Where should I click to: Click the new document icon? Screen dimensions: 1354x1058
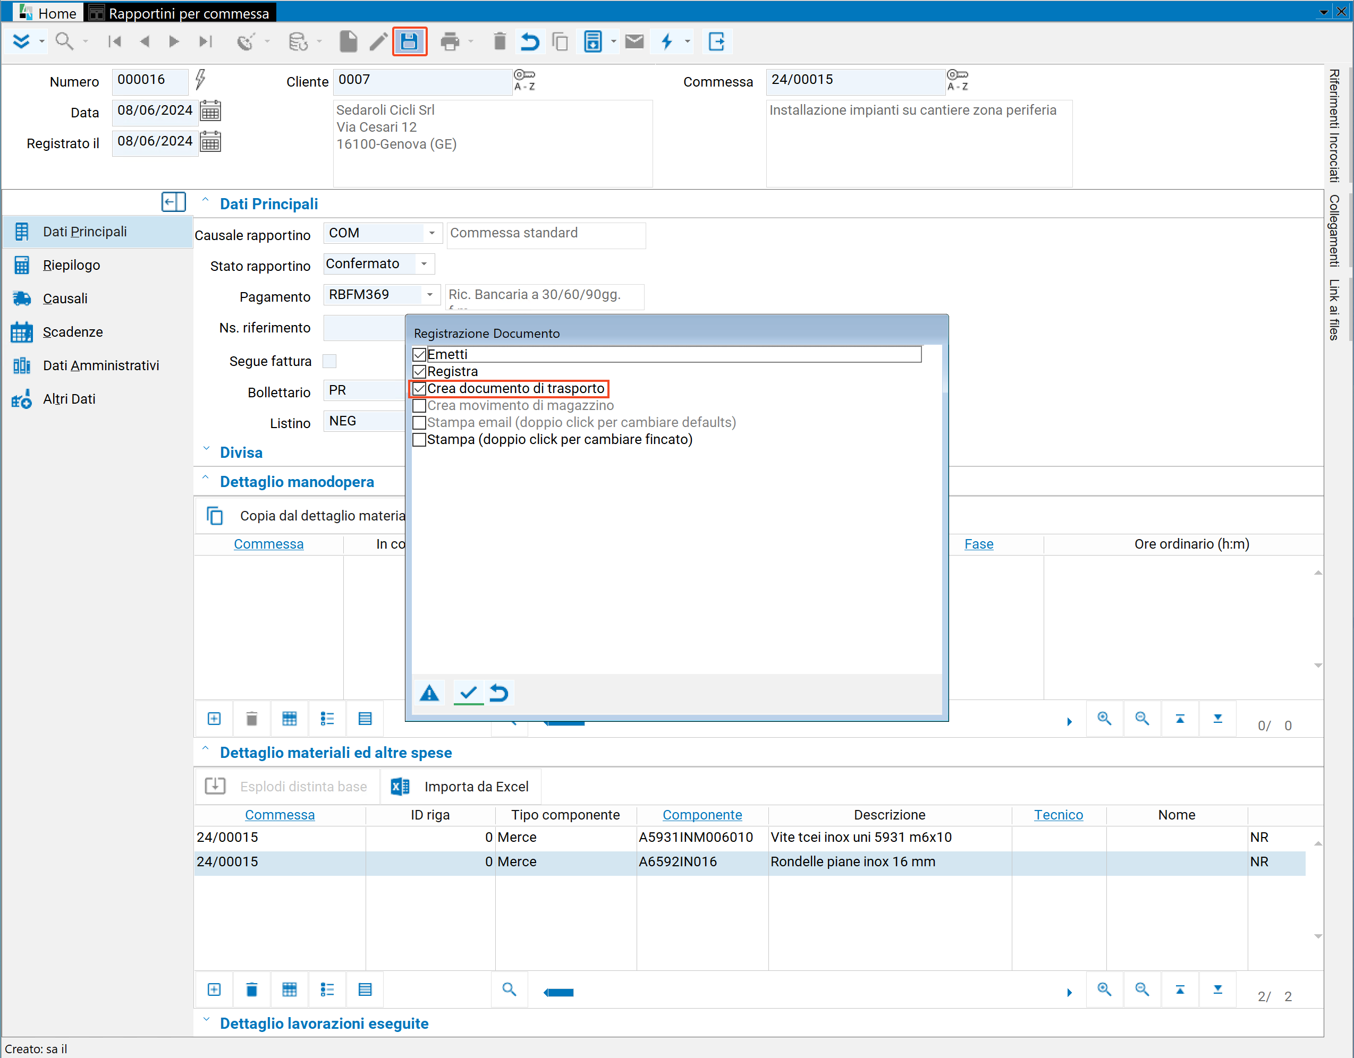tap(349, 41)
